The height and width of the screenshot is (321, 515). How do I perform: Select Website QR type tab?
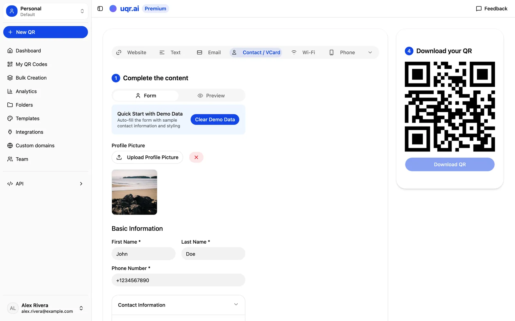(x=131, y=52)
